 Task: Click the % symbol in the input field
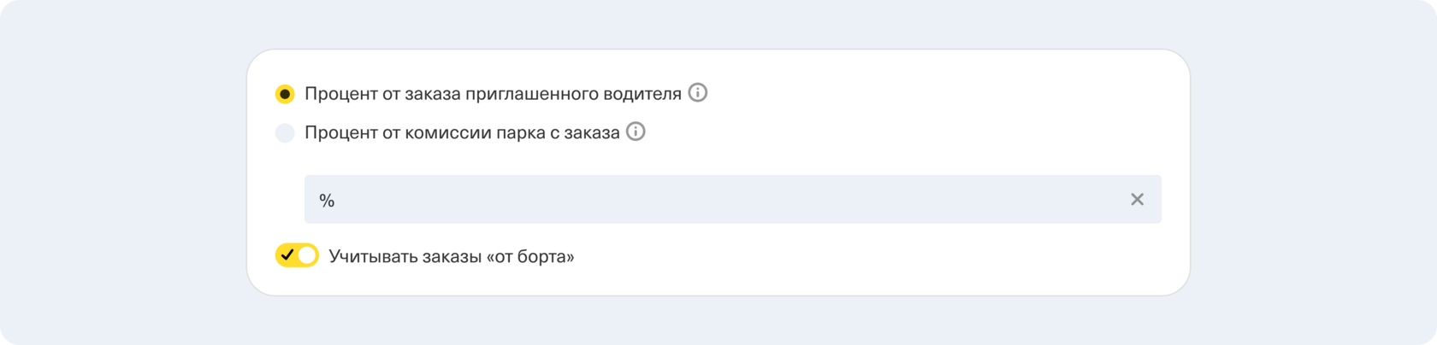pyautogui.click(x=327, y=201)
